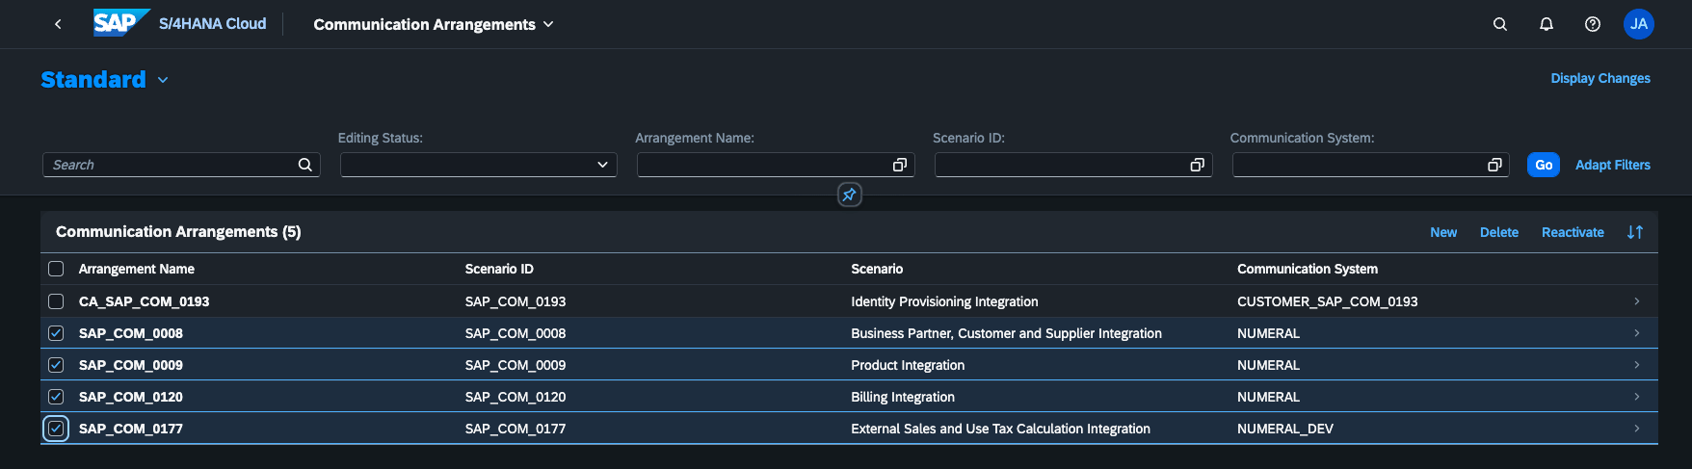This screenshot has height=469, width=1692.
Task: Open details arrow for SAP_COM_0008 row
Action: 1637,333
